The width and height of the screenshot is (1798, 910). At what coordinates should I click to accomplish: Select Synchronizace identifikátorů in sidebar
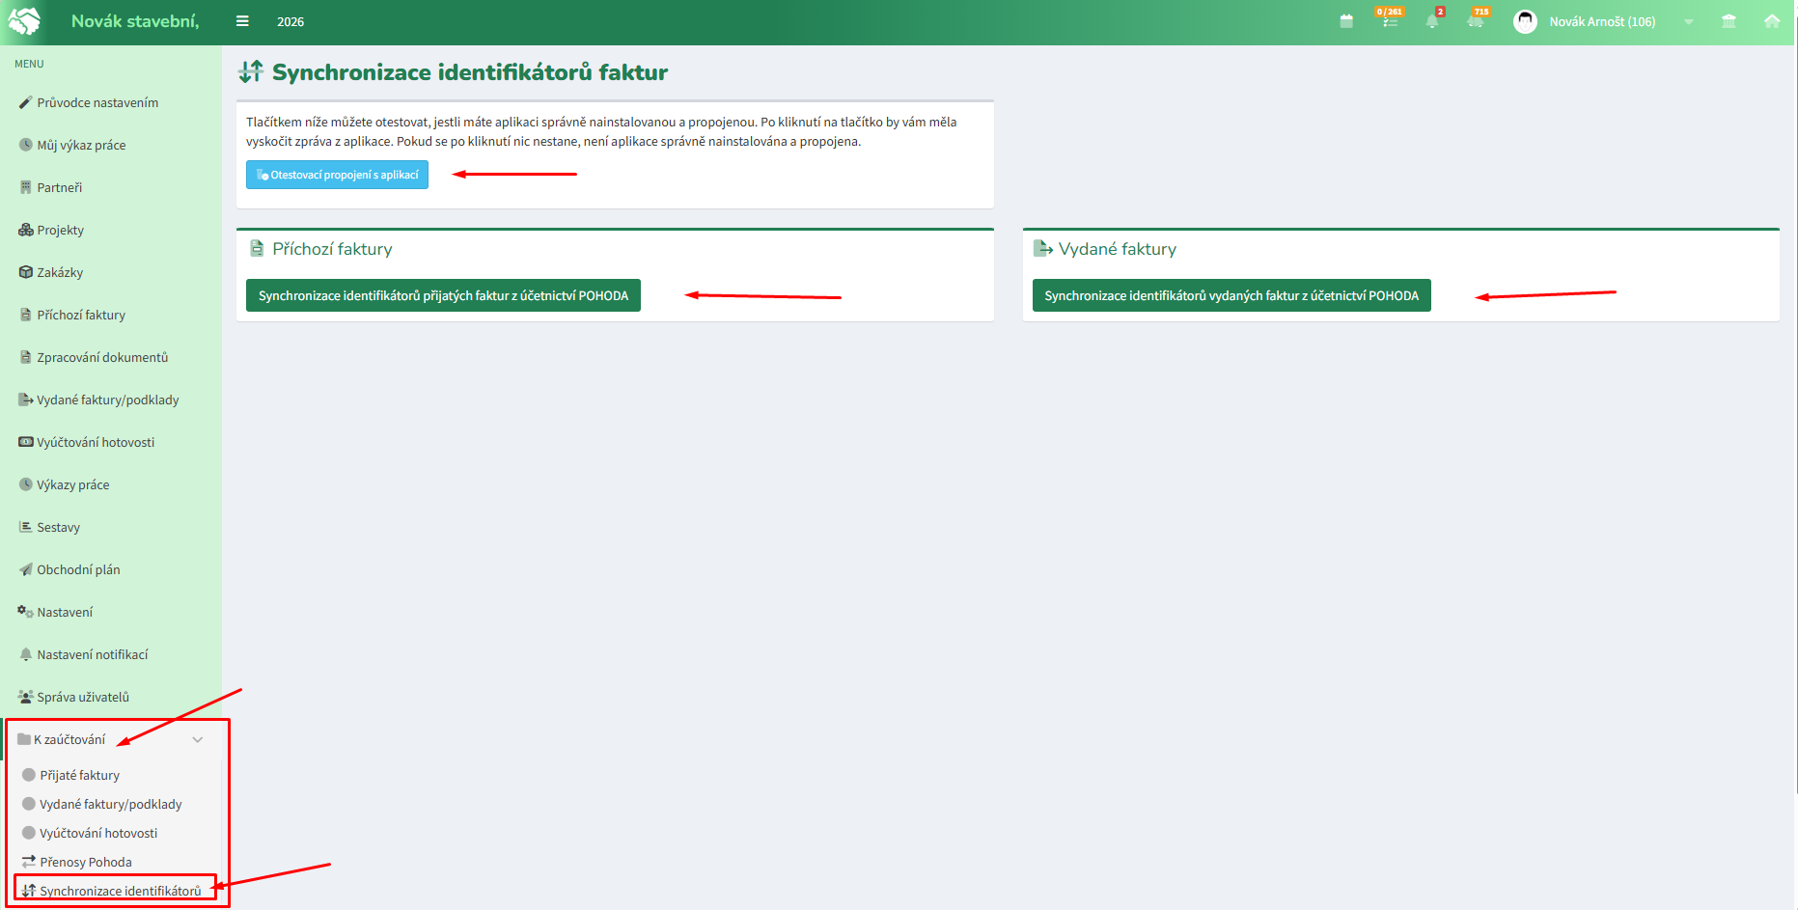[x=120, y=891]
